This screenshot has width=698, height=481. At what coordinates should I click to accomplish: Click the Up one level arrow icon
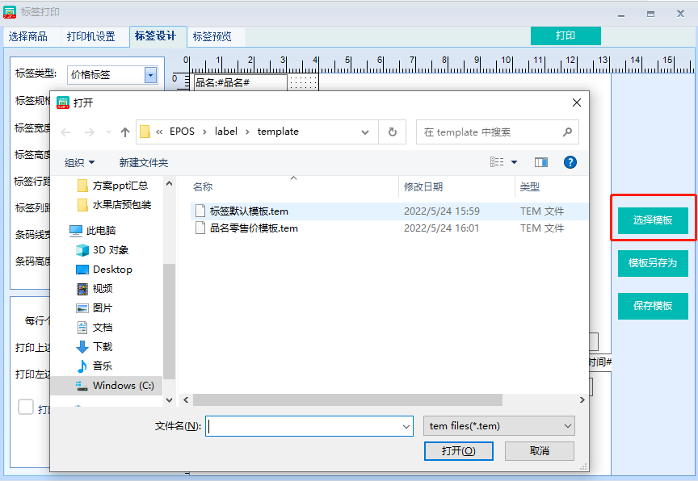(x=125, y=132)
